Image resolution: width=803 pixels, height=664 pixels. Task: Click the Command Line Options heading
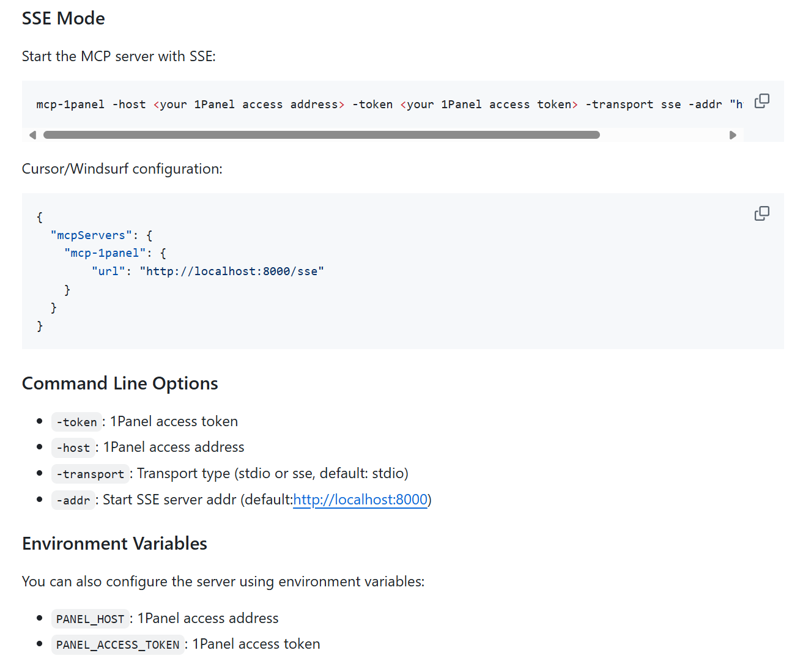[120, 383]
